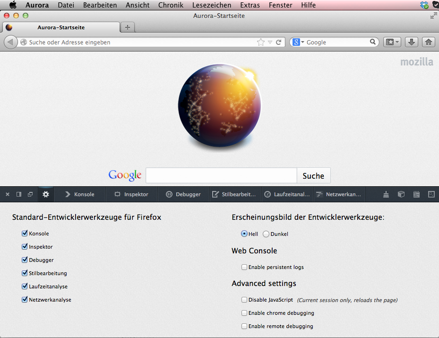This screenshot has height=338, width=439.
Task: Open the Dropbox menu bar icon
Action: click(x=424, y=5)
